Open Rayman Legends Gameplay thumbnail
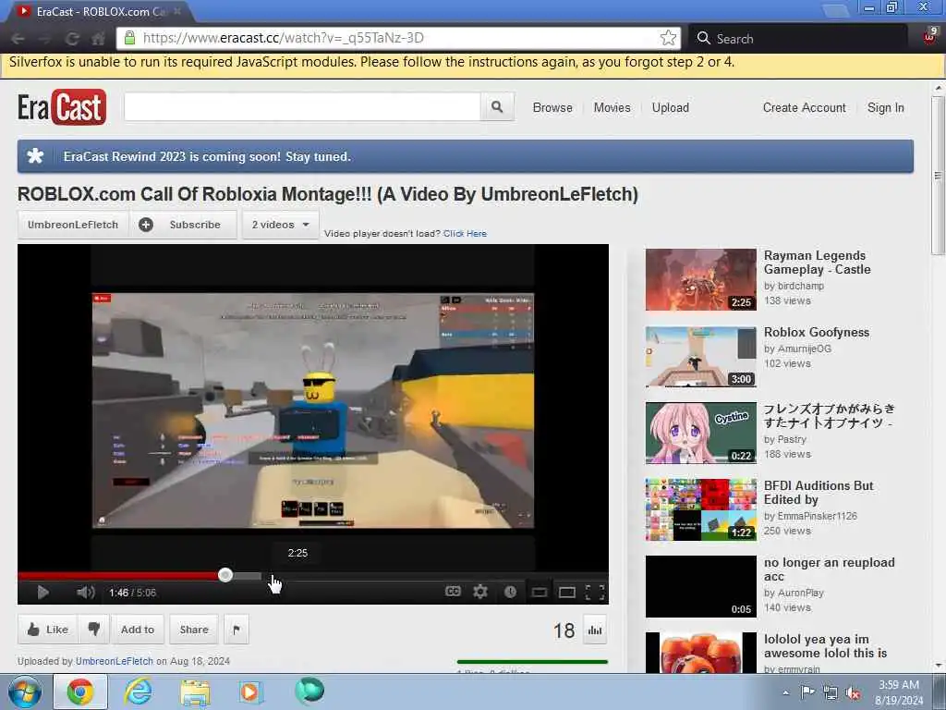946x710 pixels. (700, 279)
